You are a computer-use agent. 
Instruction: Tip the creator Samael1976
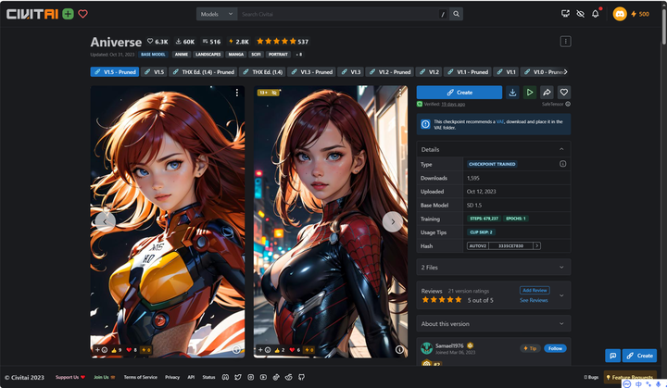(x=530, y=348)
